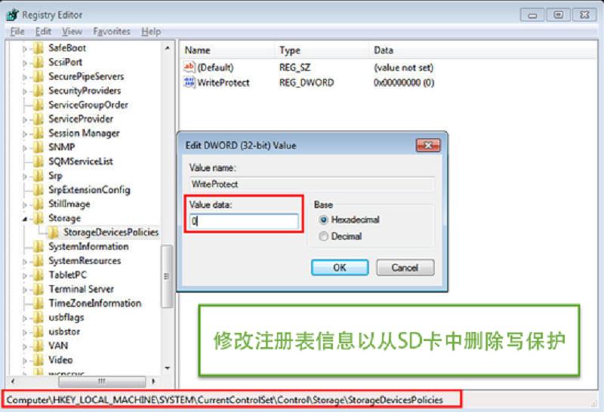Click the Session Manager folder icon

click(x=39, y=133)
